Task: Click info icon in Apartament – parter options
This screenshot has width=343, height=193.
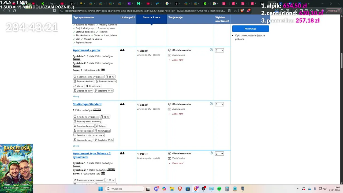Action: tap(211, 50)
